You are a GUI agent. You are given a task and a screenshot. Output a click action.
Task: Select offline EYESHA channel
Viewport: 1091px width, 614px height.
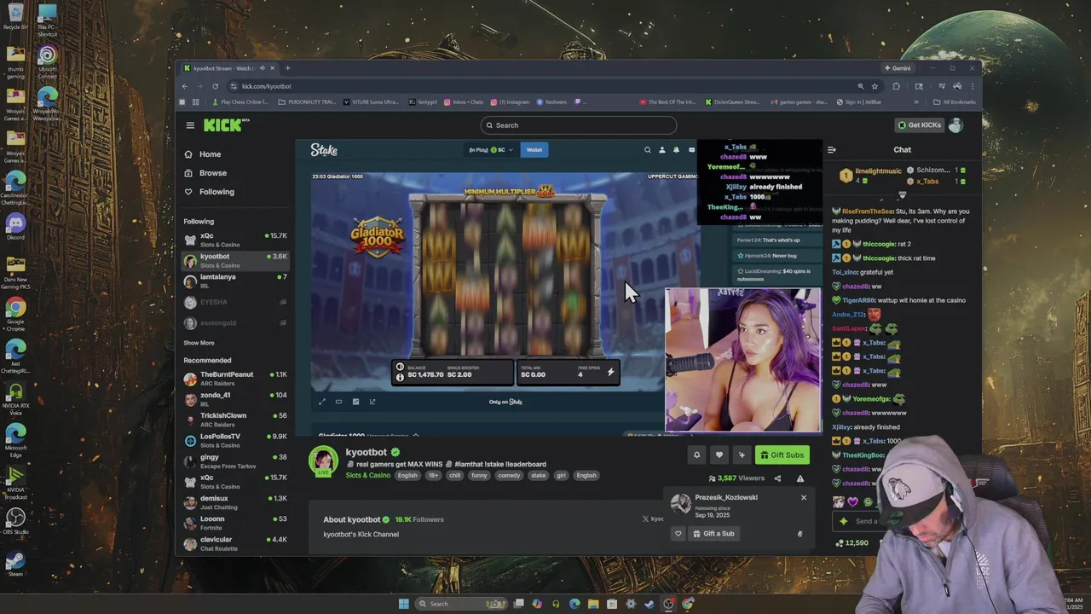tap(235, 302)
